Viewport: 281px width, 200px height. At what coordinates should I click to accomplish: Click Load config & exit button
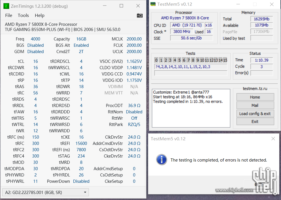(255, 114)
